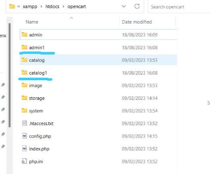Screen dimensions: 210x174
Task: Click the admin1 folder icon
Action: click(24, 47)
